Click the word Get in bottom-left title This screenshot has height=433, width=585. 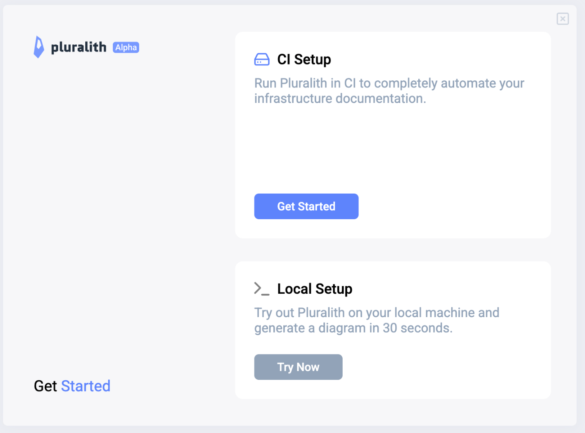45,386
